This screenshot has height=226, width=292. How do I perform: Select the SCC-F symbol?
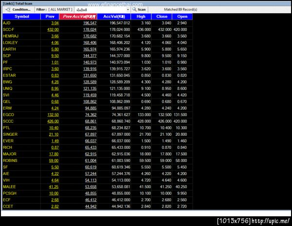pos(8,30)
